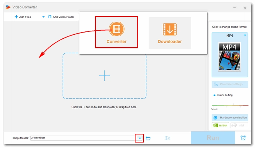This screenshot has height=148, width=255.
Task: Click the alarm clock scheduler icon
Action: 243,138
